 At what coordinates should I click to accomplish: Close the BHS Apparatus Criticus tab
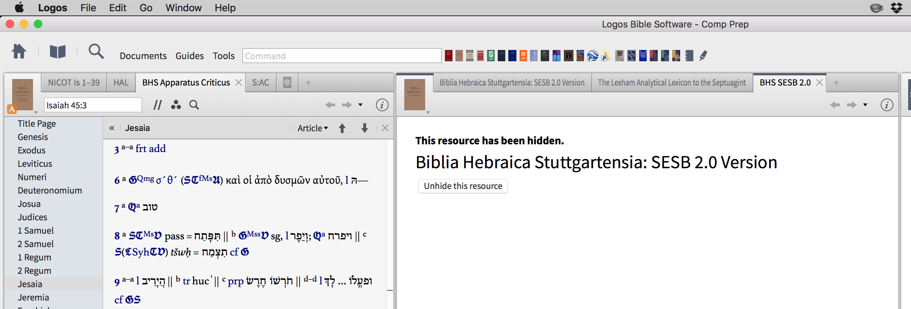tap(239, 83)
